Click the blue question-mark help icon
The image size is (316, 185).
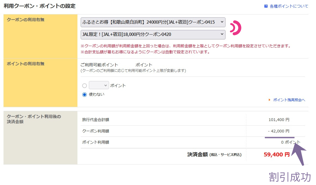[266, 6]
